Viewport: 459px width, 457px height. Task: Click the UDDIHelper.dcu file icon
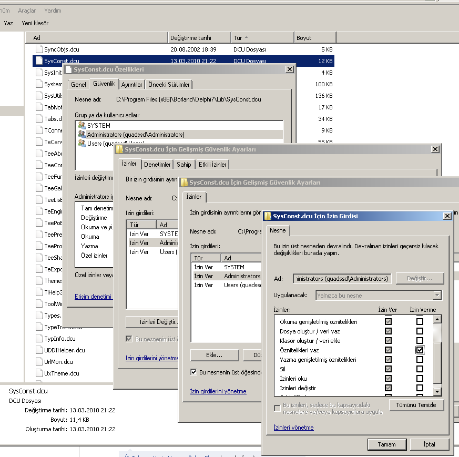pyautogui.click(x=39, y=350)
